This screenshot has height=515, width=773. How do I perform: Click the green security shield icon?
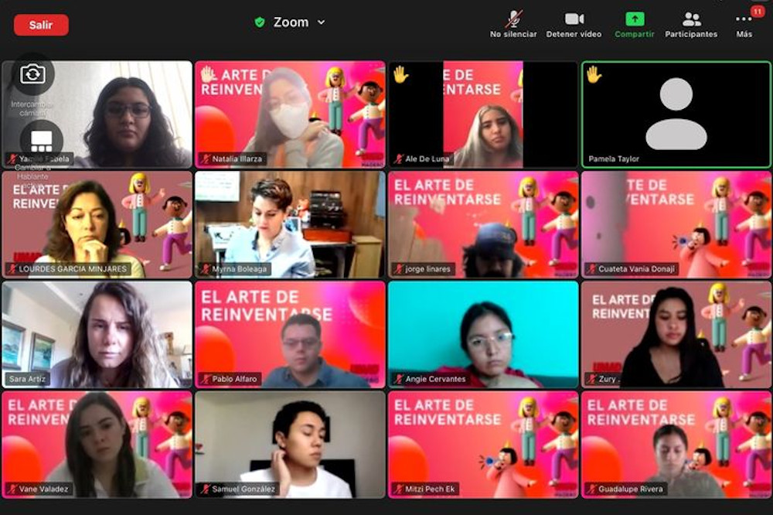(x=260, y=22)
